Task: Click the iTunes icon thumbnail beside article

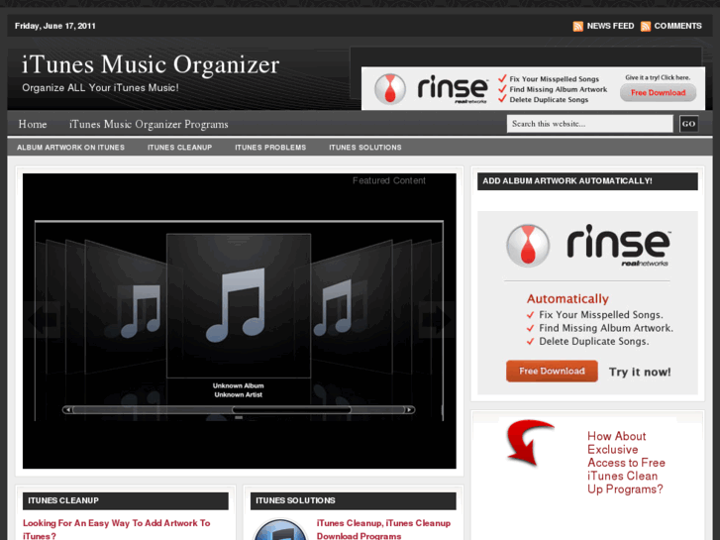Action: (280, 529)
